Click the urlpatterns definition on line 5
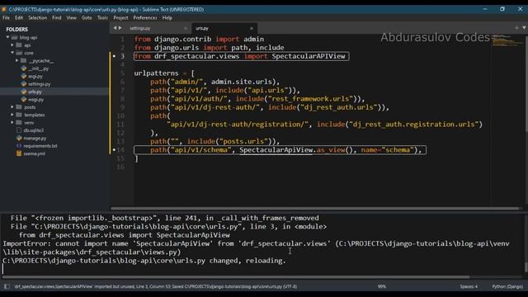Viewport: 528px width, 297px height. [164, 73]
